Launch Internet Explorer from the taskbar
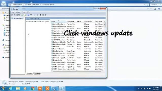Image resolution: width=162 pixels, height=91 pixels. click(11, 88)
